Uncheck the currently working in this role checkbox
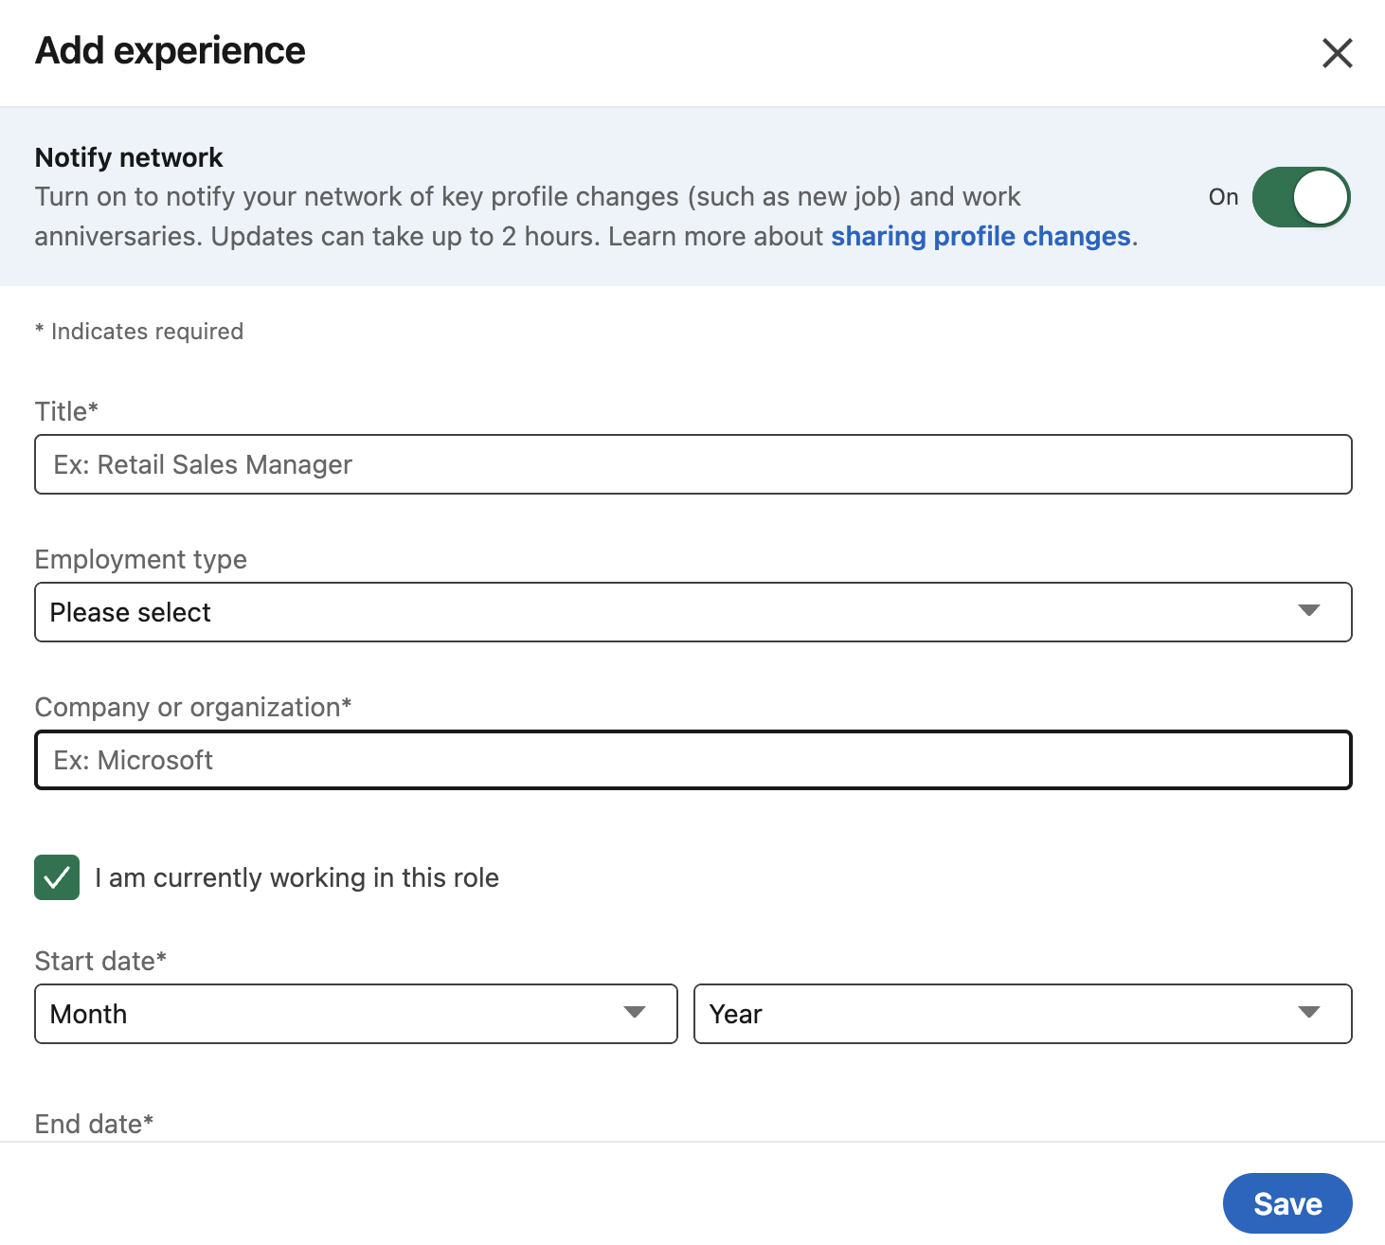The height and width of the screenshot is (1245, 1385). [57, 877]
